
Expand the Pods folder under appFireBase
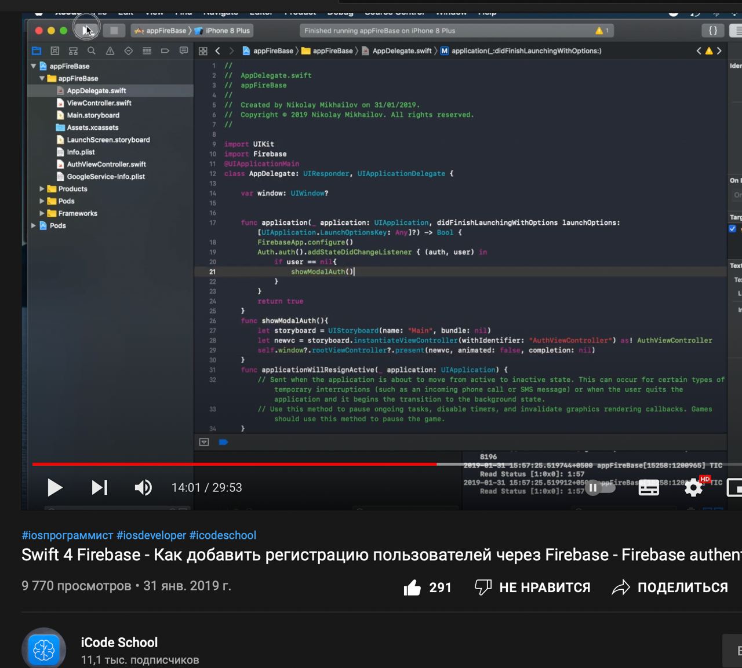[x=42, y=201]
